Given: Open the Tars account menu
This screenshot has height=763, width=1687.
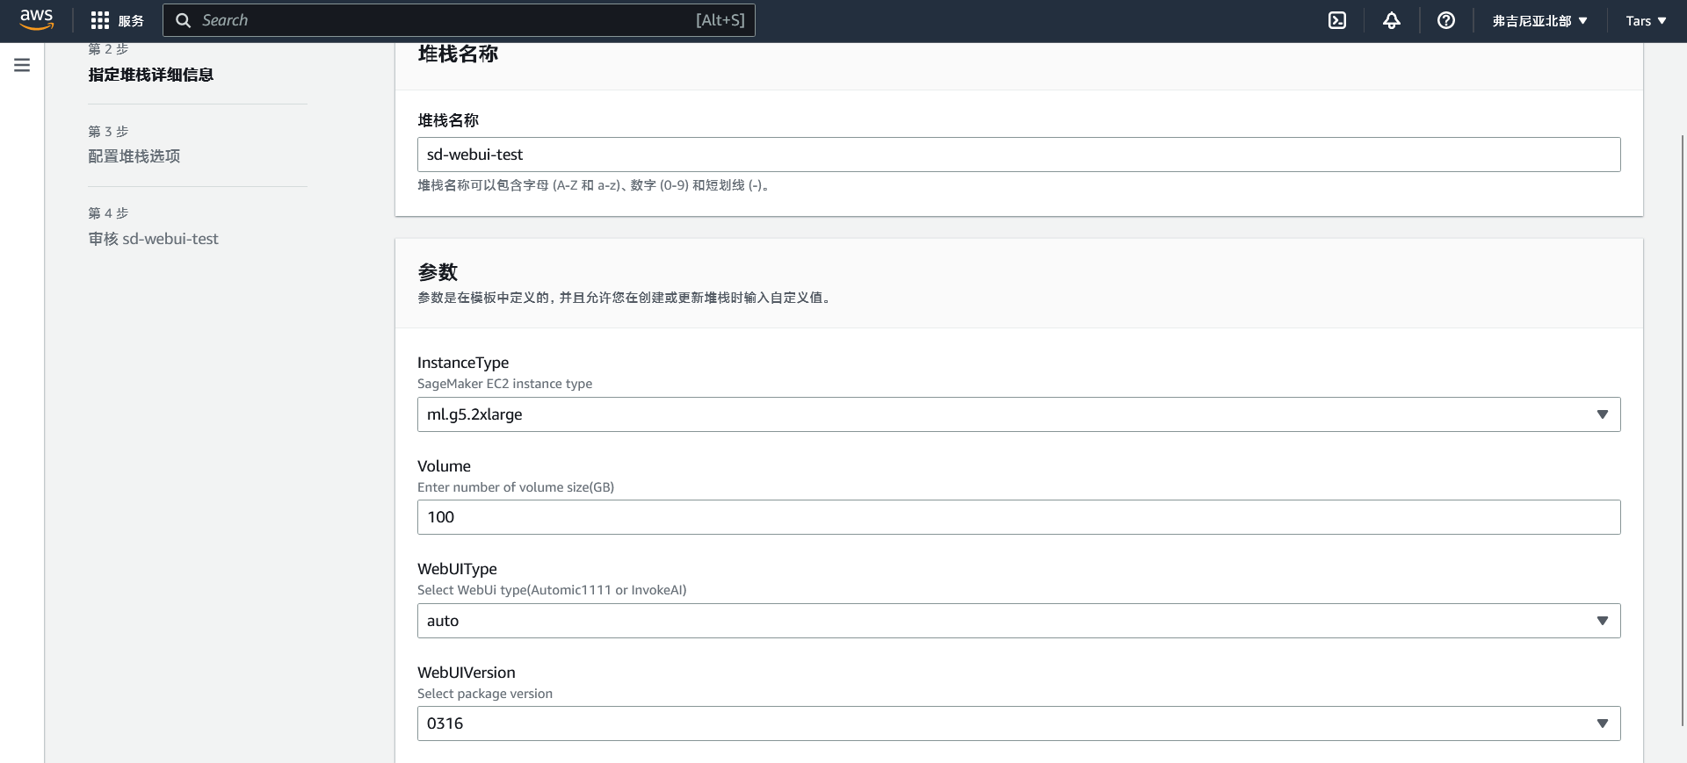Looking at the screenshot, I should 1645,20.
